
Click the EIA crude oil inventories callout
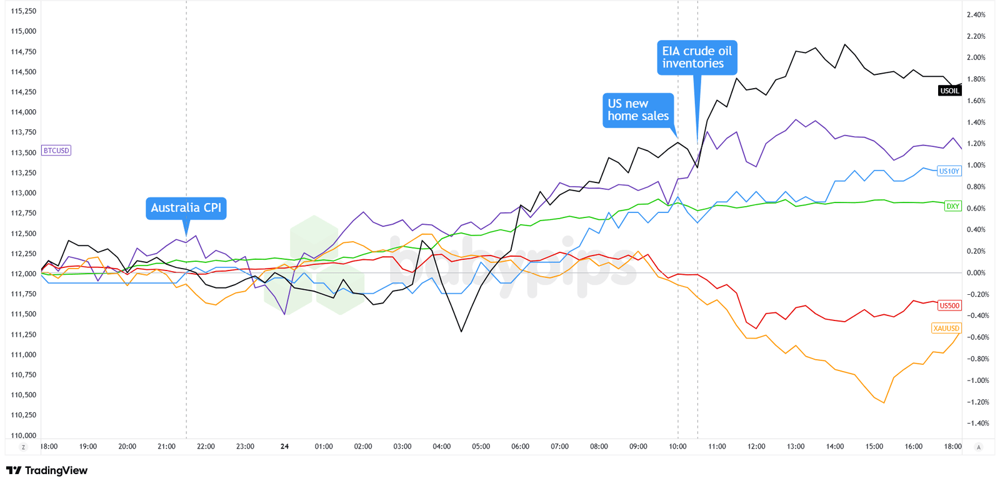pos(697,57)
